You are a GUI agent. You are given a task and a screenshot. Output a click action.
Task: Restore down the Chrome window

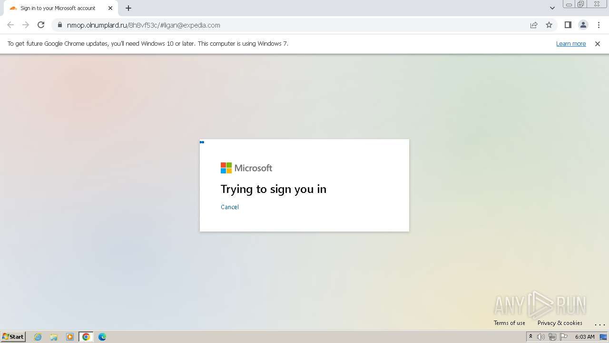tap(581, 4)
